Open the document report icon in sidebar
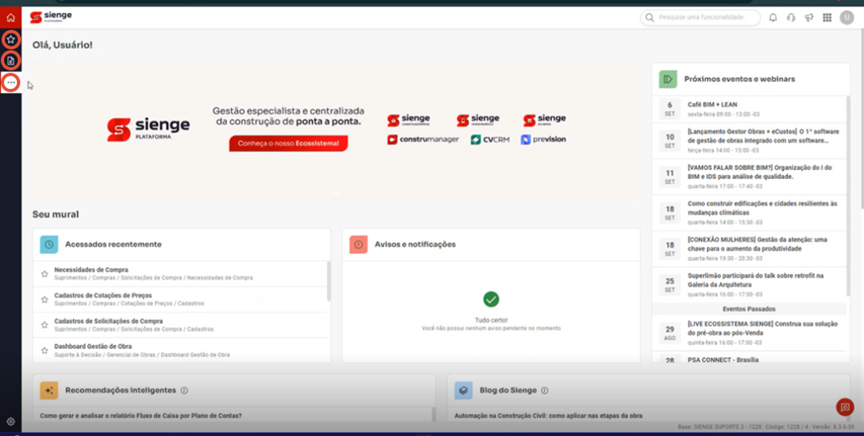This screenshot has height=436, width=864. pos(11,60)
